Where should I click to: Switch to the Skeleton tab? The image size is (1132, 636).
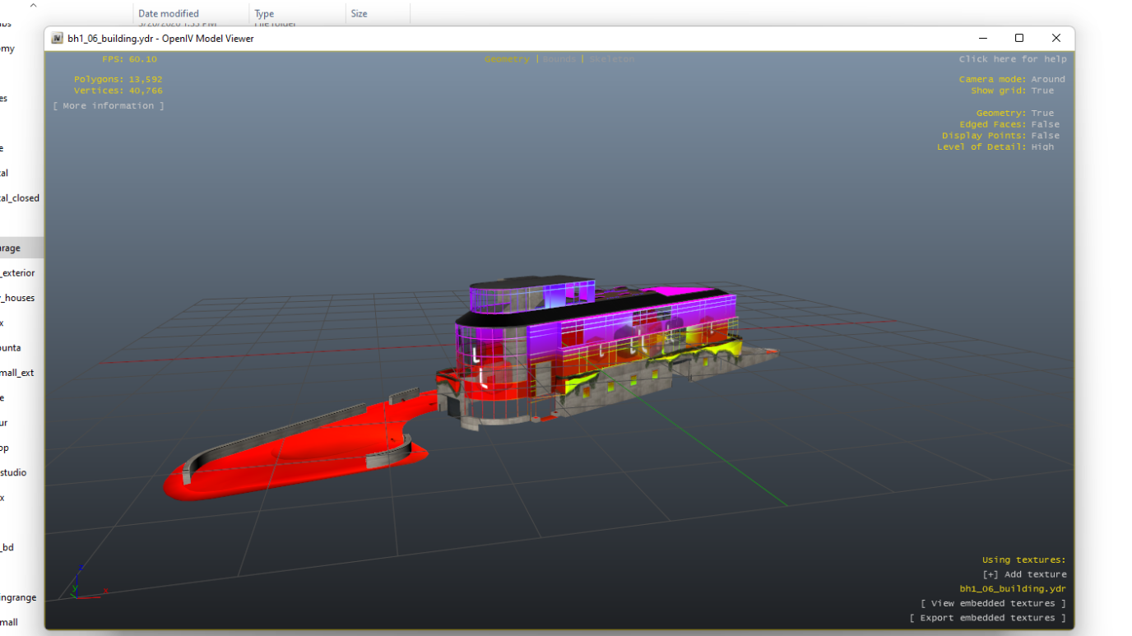612,59
